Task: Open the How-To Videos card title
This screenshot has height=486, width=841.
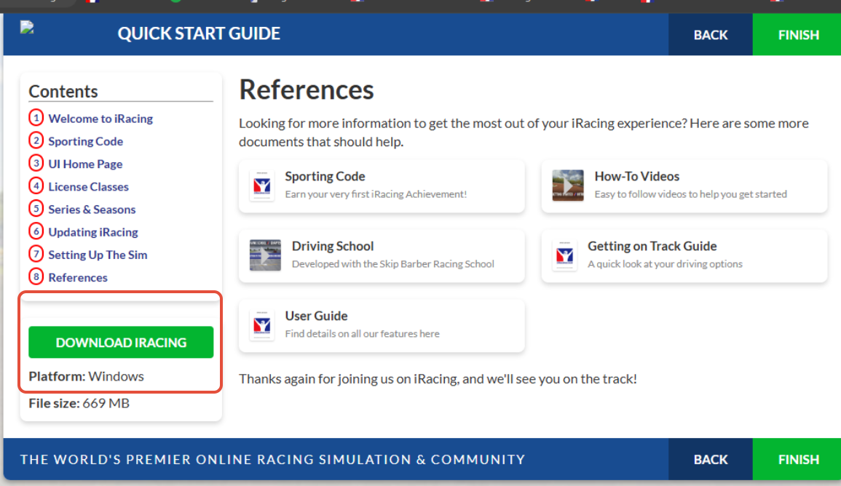Action: coord(636,176)
